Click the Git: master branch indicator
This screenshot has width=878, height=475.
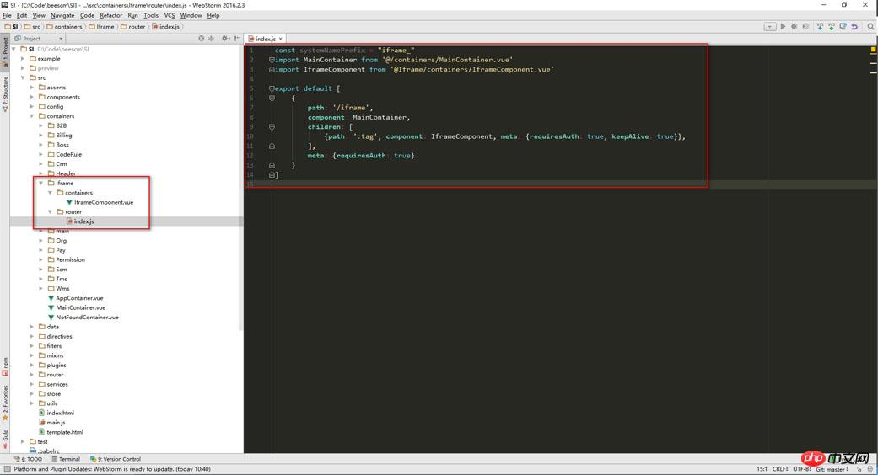pos(832,469)
